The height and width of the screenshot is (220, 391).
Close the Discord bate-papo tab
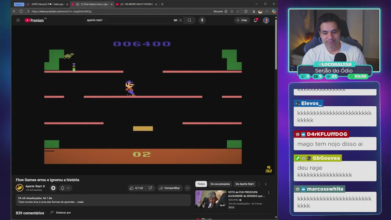point(67,4)
